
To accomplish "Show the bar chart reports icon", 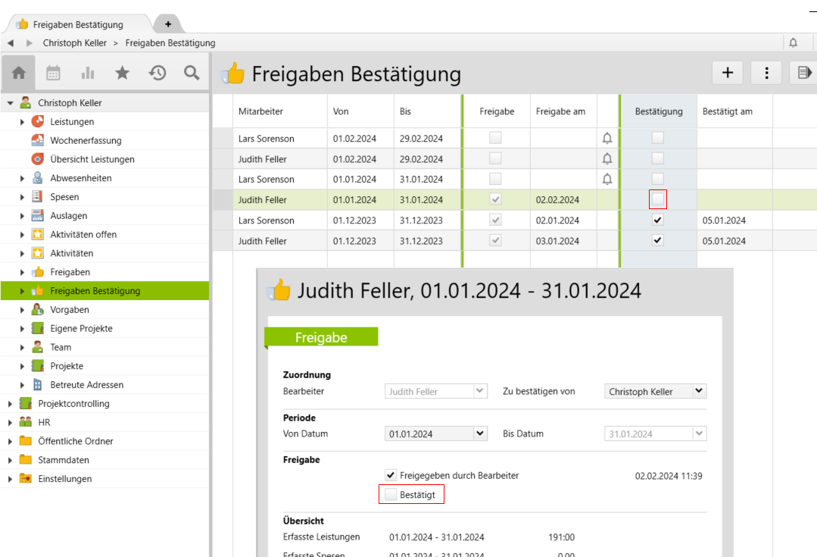I will click(x=88, y=73).
